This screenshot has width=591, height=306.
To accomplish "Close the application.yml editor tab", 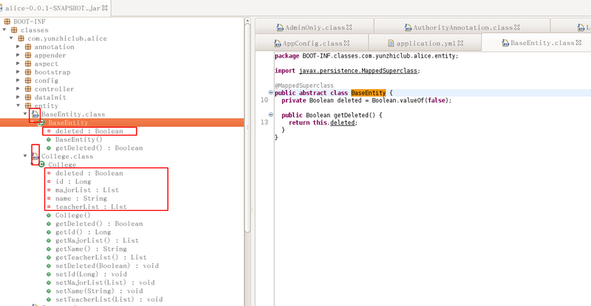I will (x=460, y=43).
